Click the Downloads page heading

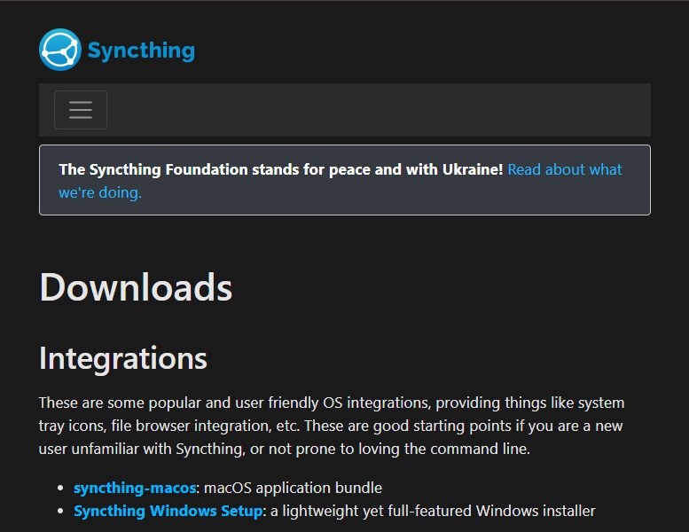pyautogui.click(x=136, y=287)
